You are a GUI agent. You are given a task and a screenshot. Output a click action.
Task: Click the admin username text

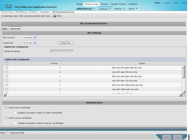point(157,3)
